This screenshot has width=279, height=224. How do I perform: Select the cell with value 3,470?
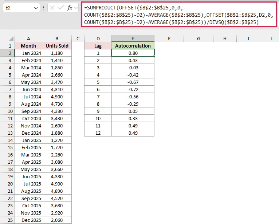point(57,82)
